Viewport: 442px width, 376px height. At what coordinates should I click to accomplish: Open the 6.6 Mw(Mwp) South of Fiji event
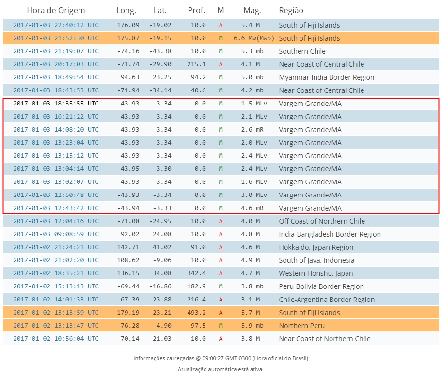(221, 38)
